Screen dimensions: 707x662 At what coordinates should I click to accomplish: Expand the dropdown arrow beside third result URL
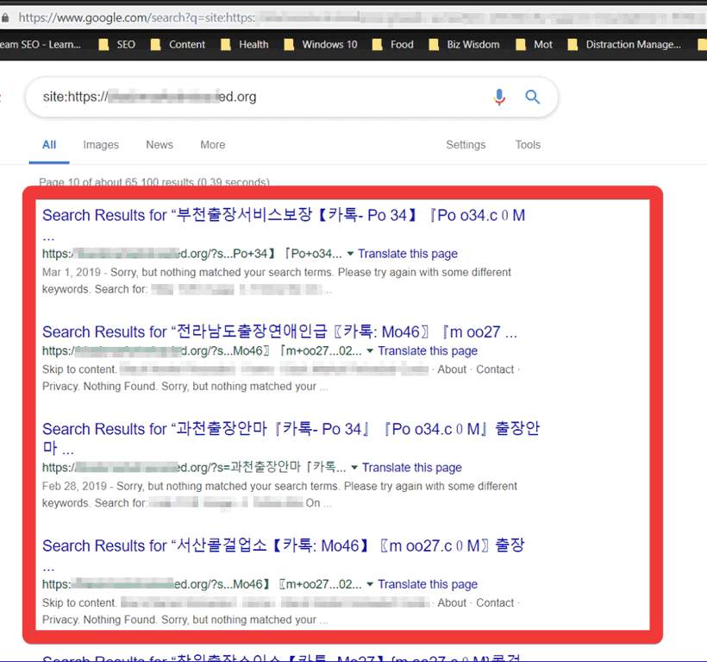354,468
